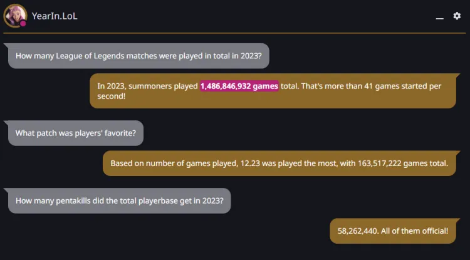Open the settings gear icon
Screen dimensions: 470x260
[x=457, y=16]
